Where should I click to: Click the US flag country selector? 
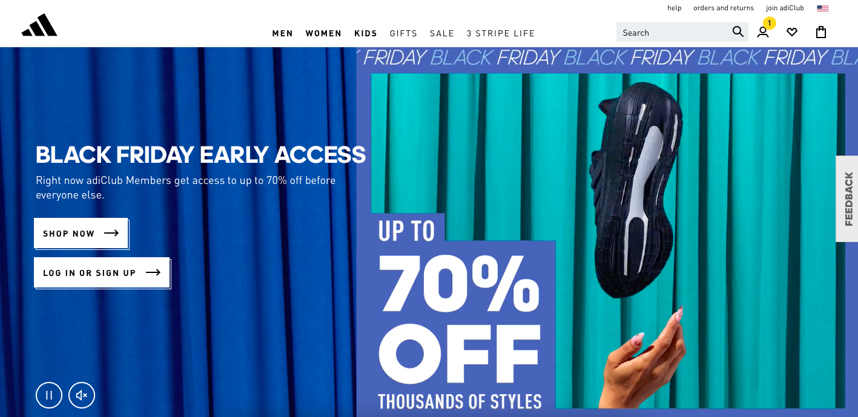822,8
